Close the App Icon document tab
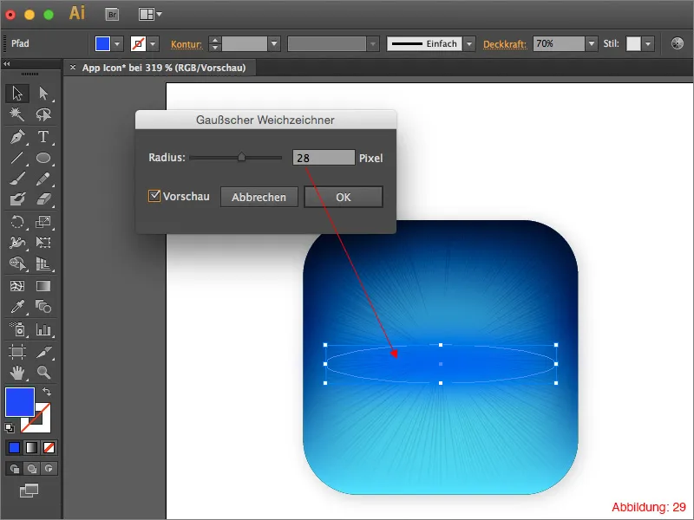 pyautogui.click(x=73, y=68)
